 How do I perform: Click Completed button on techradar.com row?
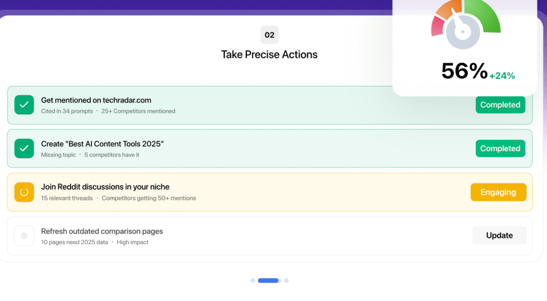coord(500,105)
